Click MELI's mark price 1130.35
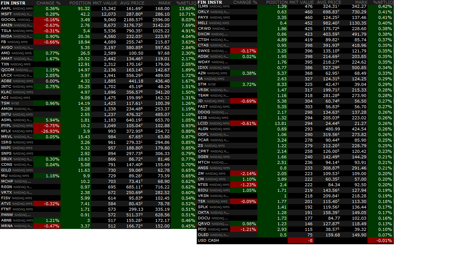This screenshot has height=268, width=474. (355, 23)
